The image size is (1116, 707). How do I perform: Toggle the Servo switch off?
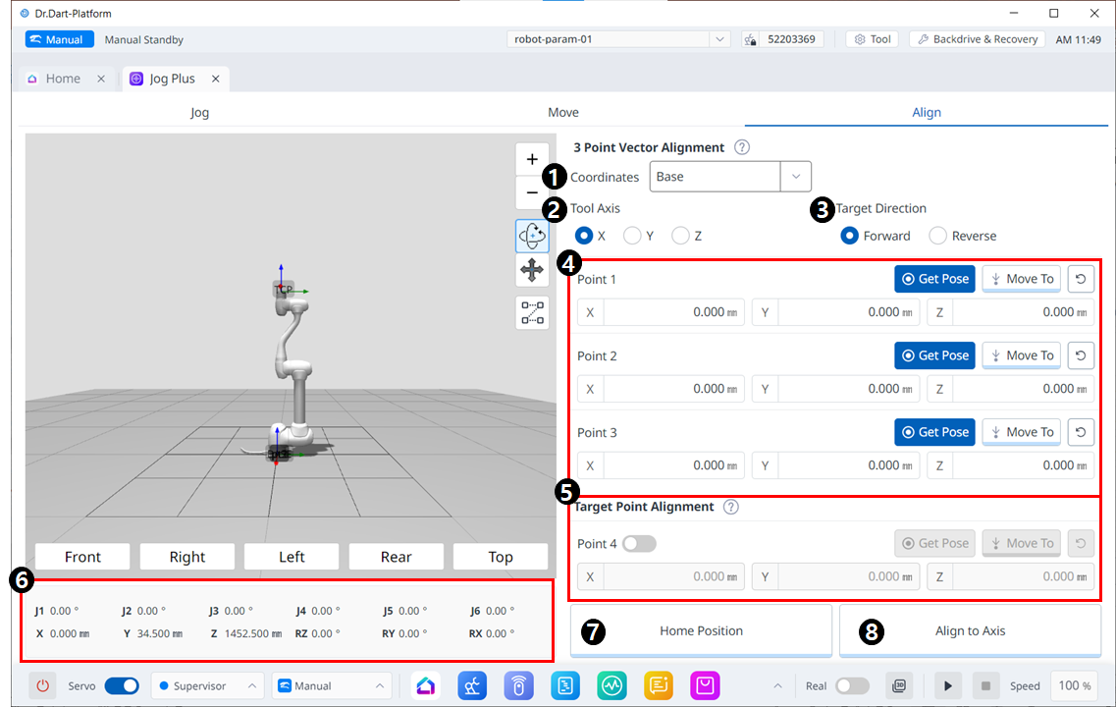point(121,685)
